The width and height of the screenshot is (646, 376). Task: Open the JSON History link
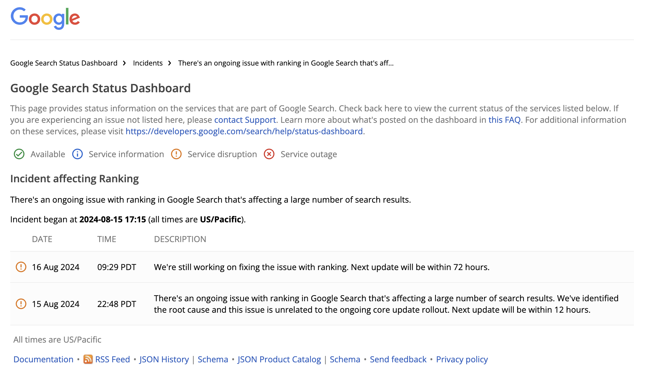(x=164, y=359)
